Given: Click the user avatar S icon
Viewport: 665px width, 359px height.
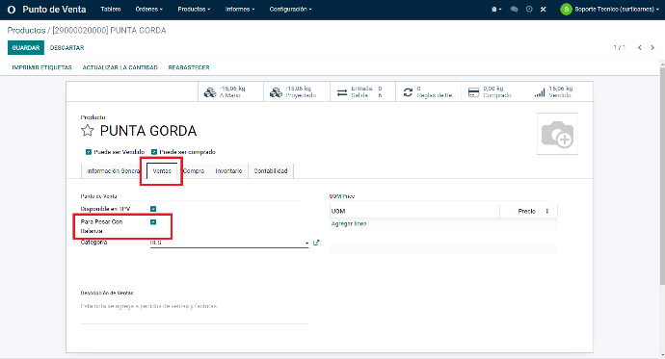Looking at the screenshot, I should click(566, 10).
